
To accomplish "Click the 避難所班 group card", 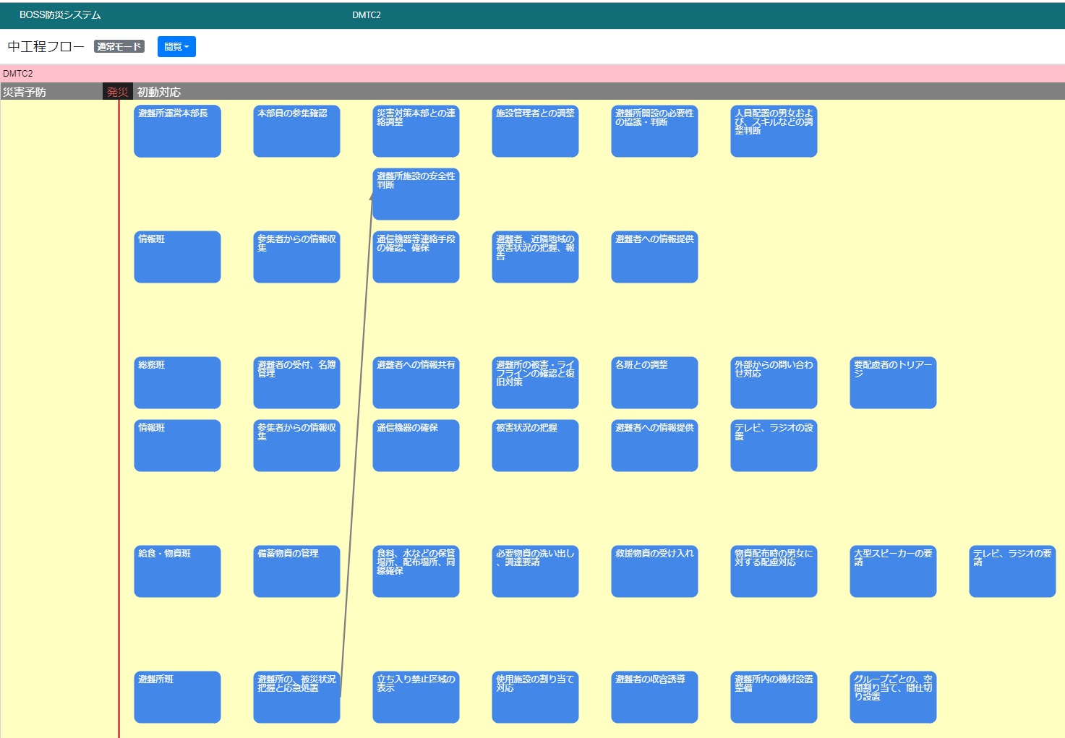I will (x=177, y=698).
